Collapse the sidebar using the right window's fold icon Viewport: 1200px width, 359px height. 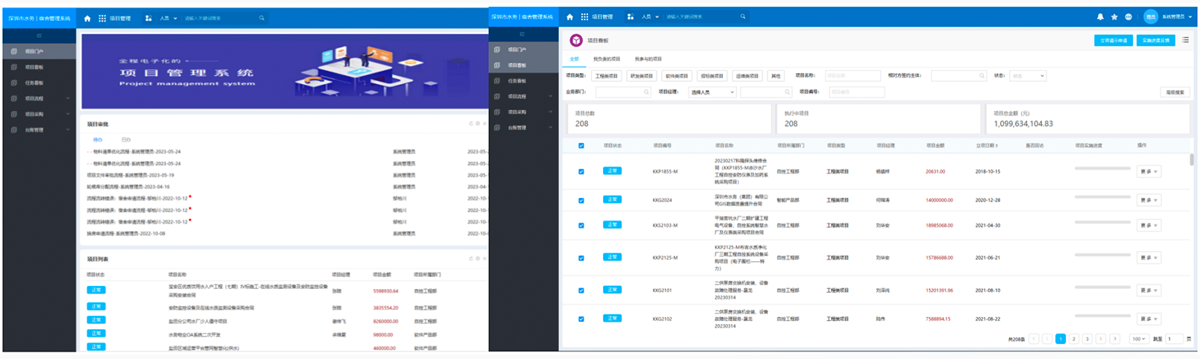coord(522,34)
